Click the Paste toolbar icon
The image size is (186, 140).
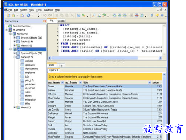[67, 15]
